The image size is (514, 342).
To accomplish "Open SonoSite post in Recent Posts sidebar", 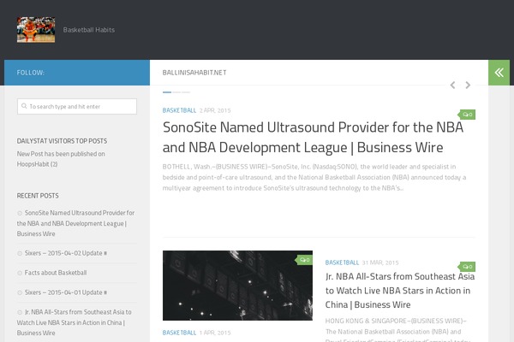I will 75,223.
